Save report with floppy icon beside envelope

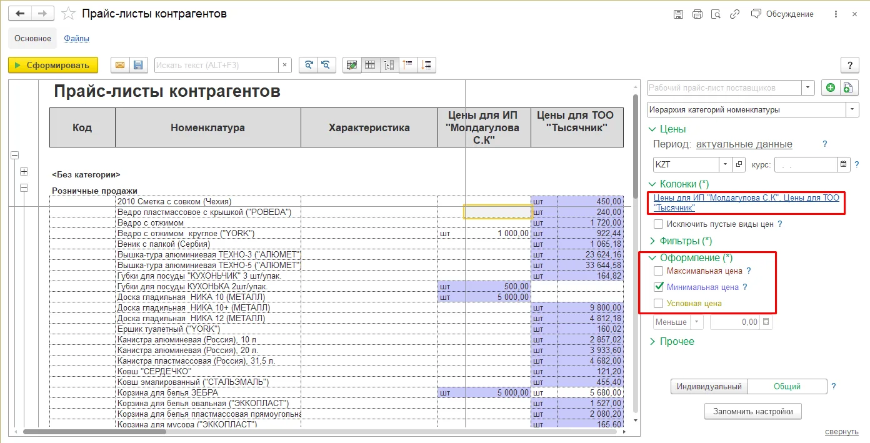click(138, 65)
